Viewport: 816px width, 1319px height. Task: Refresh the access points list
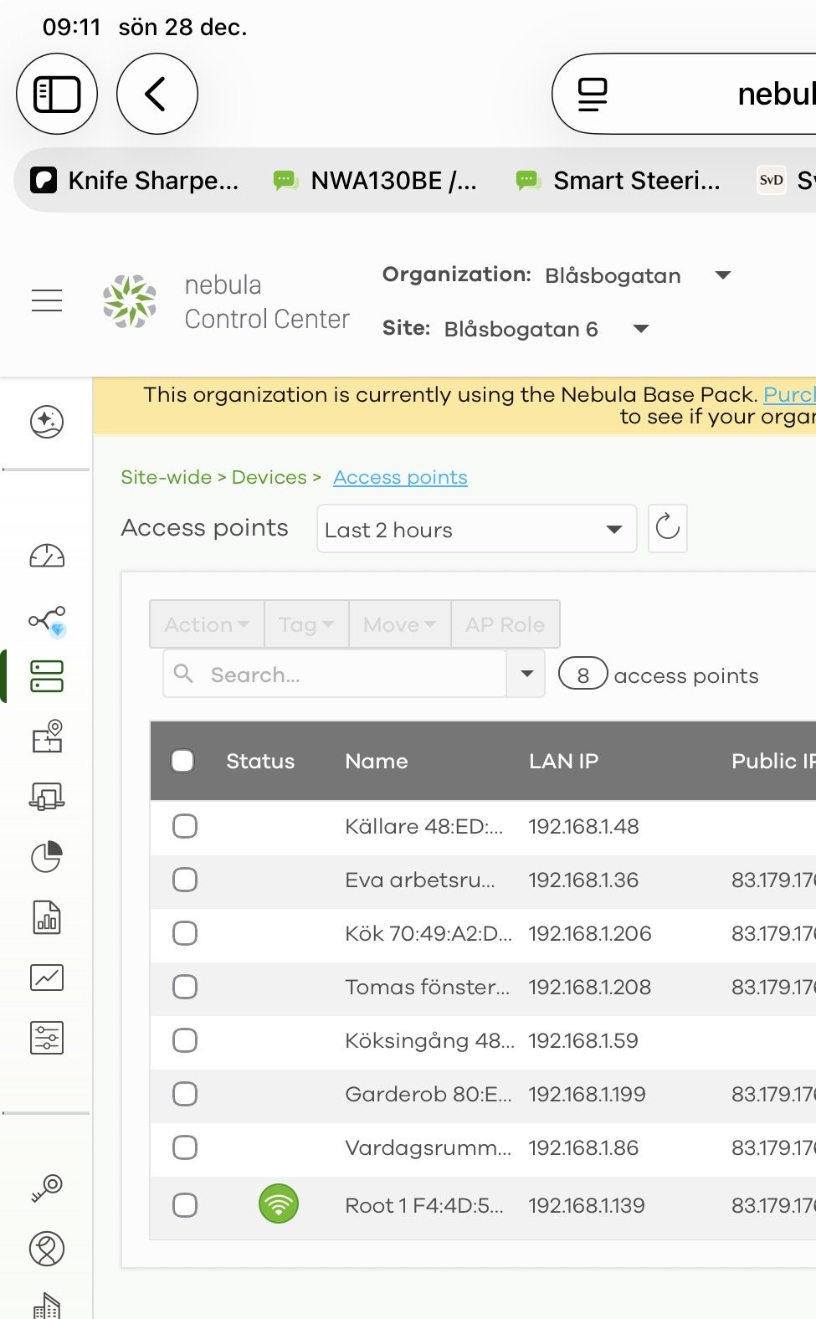click(x=668, y=528)
